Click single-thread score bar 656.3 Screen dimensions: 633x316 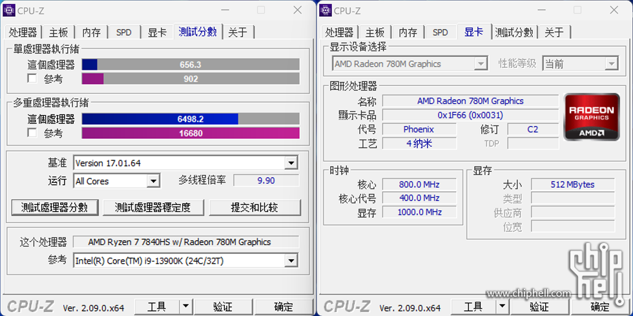191,65
